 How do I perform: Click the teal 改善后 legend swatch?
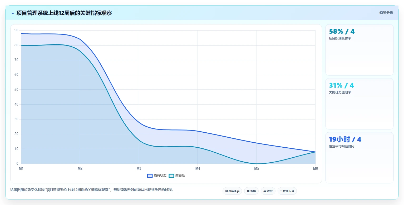[171, 176]
